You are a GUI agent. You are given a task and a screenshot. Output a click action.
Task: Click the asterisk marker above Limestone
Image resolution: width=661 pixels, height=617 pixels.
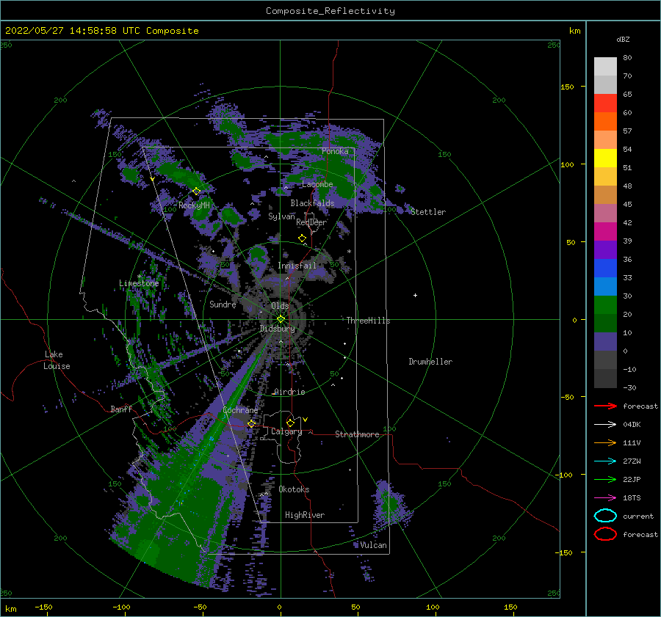pos(139,277)
